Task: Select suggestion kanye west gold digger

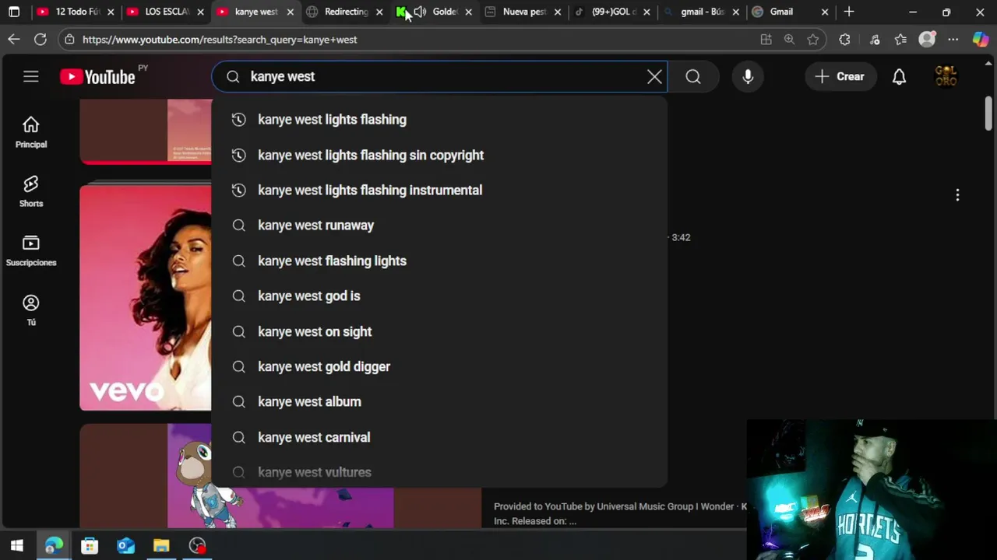Action: 439,366
